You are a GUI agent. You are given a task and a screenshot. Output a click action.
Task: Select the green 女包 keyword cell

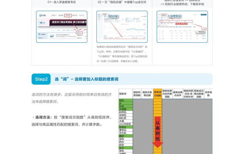126,106
